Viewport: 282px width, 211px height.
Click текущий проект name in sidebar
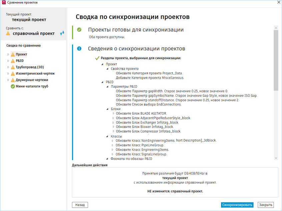[29, 20]
